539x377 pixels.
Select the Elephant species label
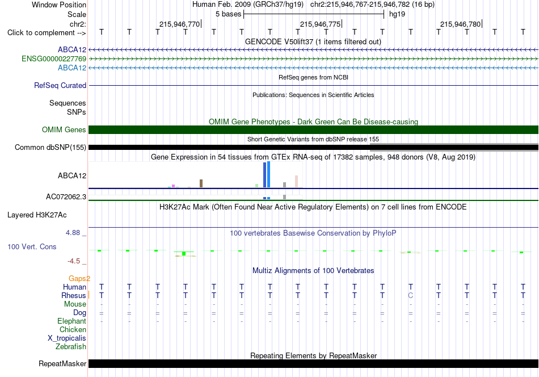click(72, 321)
